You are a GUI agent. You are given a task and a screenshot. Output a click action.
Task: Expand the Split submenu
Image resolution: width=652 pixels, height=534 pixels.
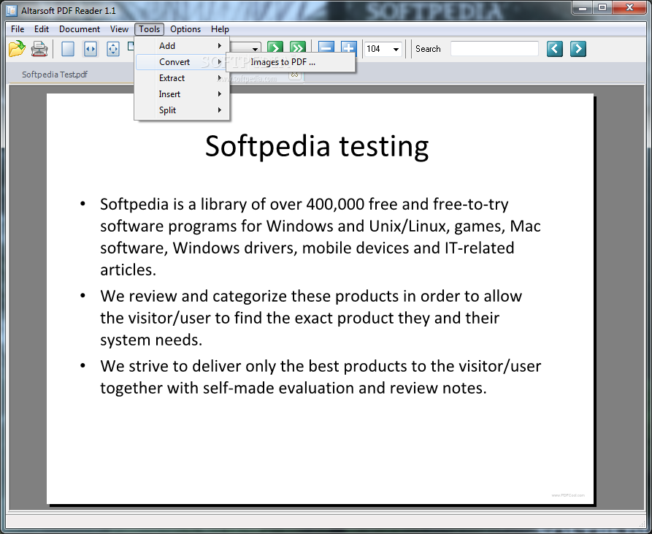tap(183, 110)
